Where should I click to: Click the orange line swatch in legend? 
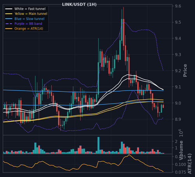pos(9,28)
